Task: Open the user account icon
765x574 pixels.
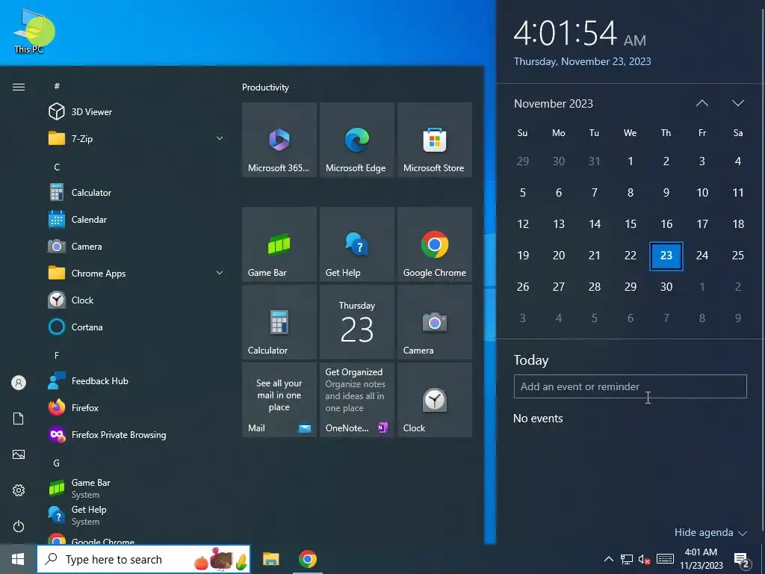Action: point(19,383)
